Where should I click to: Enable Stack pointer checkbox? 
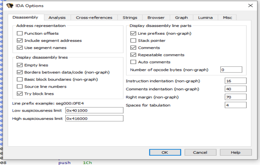133,41
